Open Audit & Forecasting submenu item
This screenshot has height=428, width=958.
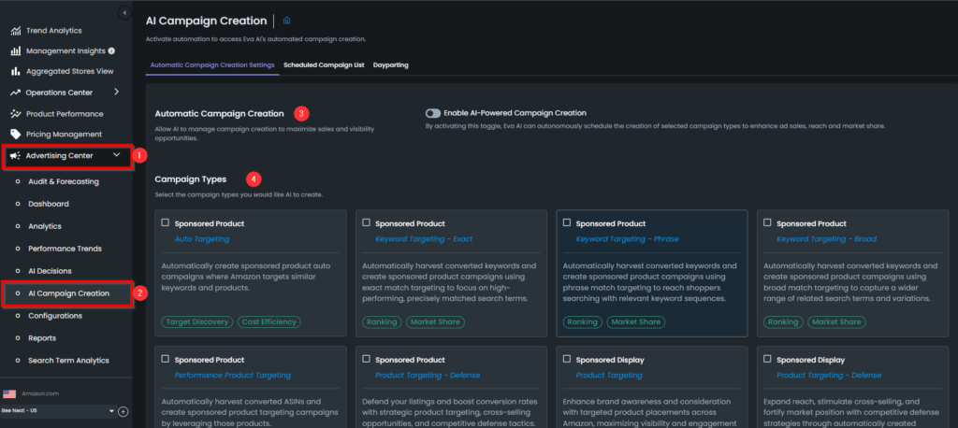[x=64, y=181]
